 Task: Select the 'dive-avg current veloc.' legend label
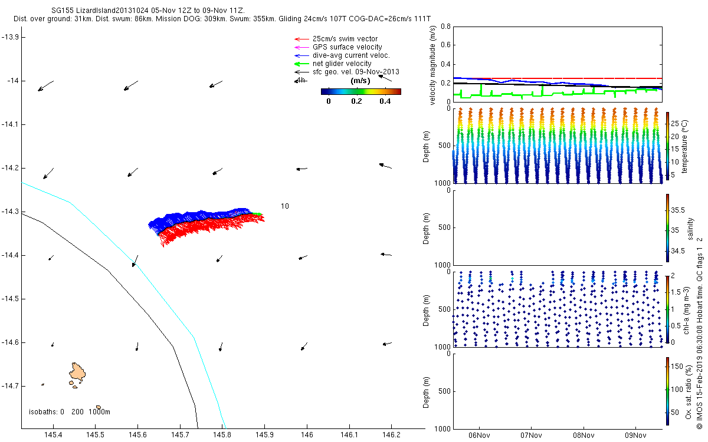[x=351, y=55]
